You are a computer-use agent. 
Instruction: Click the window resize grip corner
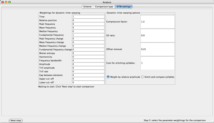(x=213, y=121)
